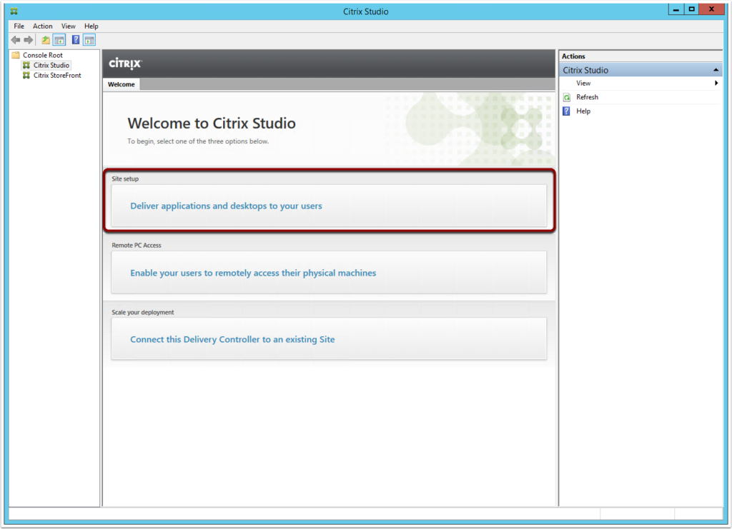This screenshot has width=732, height=529.
Task: Open the File menu
Action: [19, 26]
